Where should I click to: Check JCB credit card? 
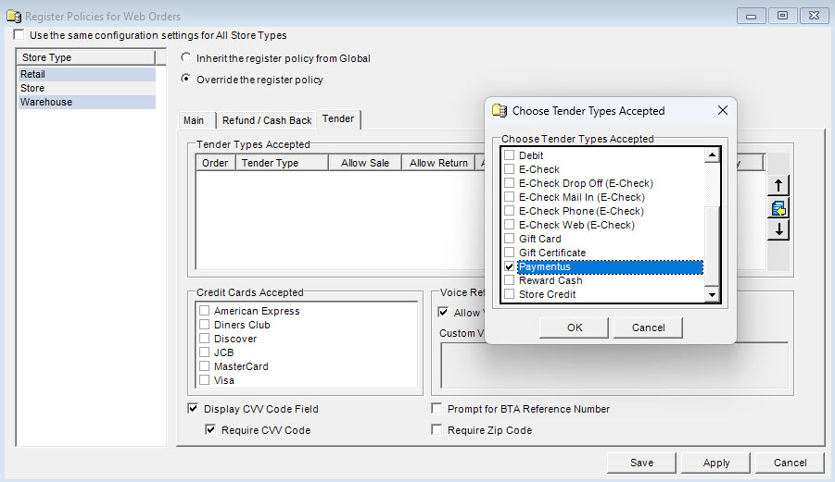coord(204,352)
